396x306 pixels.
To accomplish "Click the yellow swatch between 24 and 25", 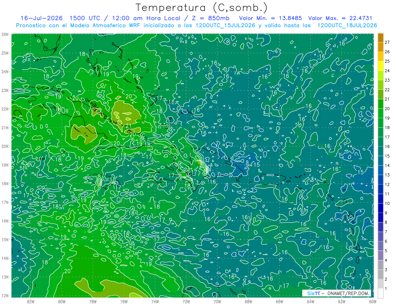I will click(380, 66).
